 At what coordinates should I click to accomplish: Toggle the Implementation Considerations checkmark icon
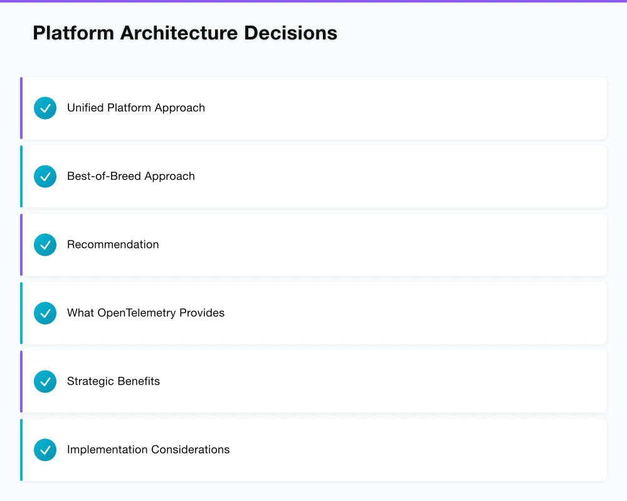45,450
